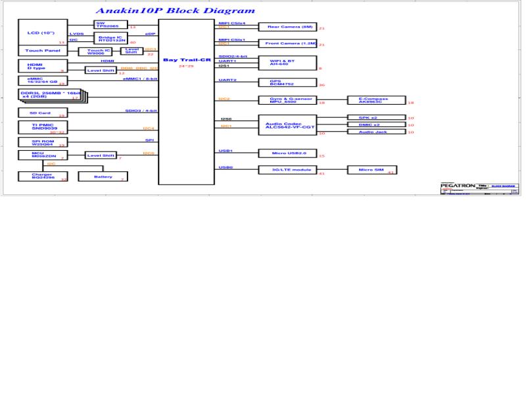Select the "I2C4" label on PMIC line

click(x=149, y=128)
